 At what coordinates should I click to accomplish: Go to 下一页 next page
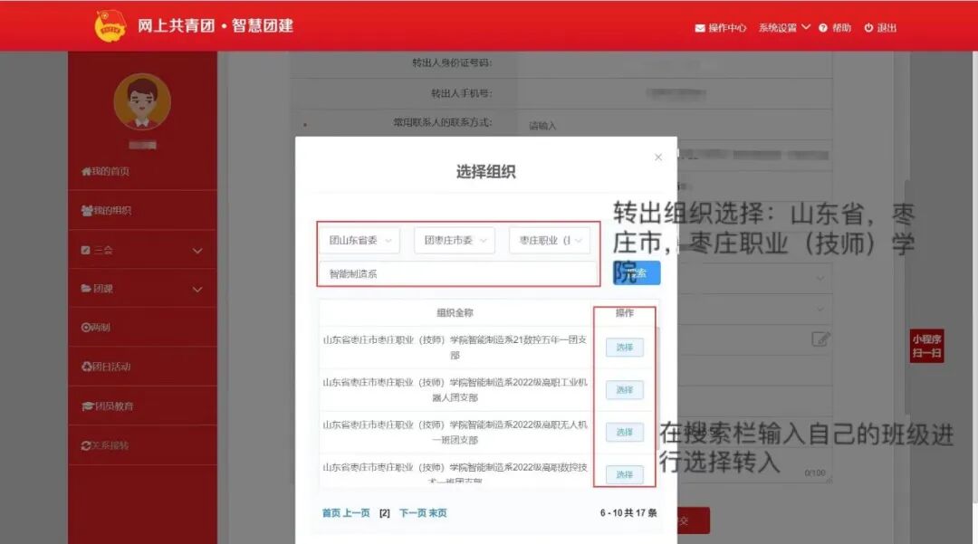point(413,513)
